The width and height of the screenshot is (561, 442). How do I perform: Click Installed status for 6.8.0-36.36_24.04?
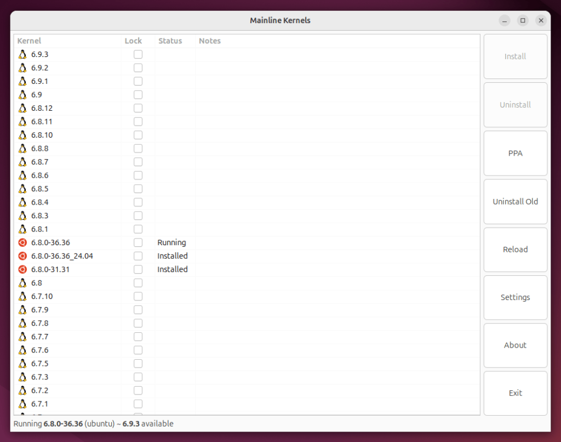[x=173, y=256]
